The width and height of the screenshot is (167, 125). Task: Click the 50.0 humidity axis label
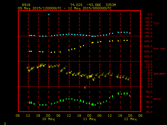(149, 92)
